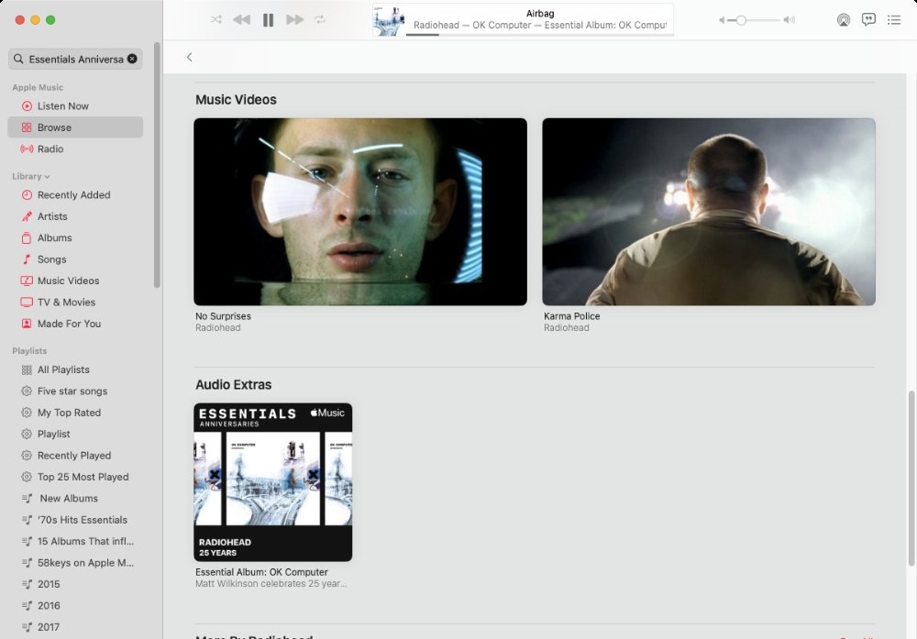This screenshot has width=917, height=639.
Task: Click the max volume speaker icon
Action: pyautogui.click(x=789, y=20)
